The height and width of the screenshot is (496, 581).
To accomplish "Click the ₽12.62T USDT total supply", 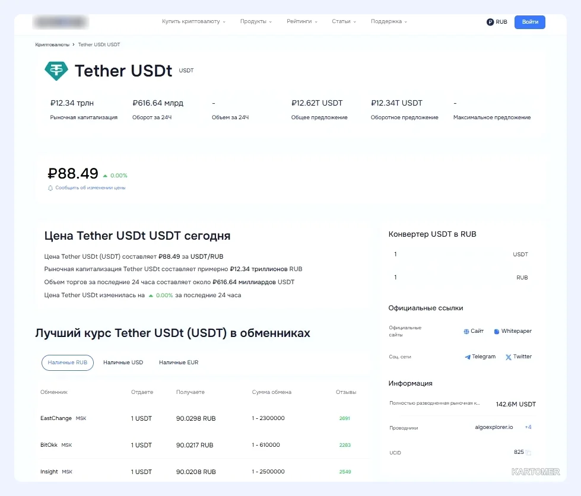I will pos(317,103).
